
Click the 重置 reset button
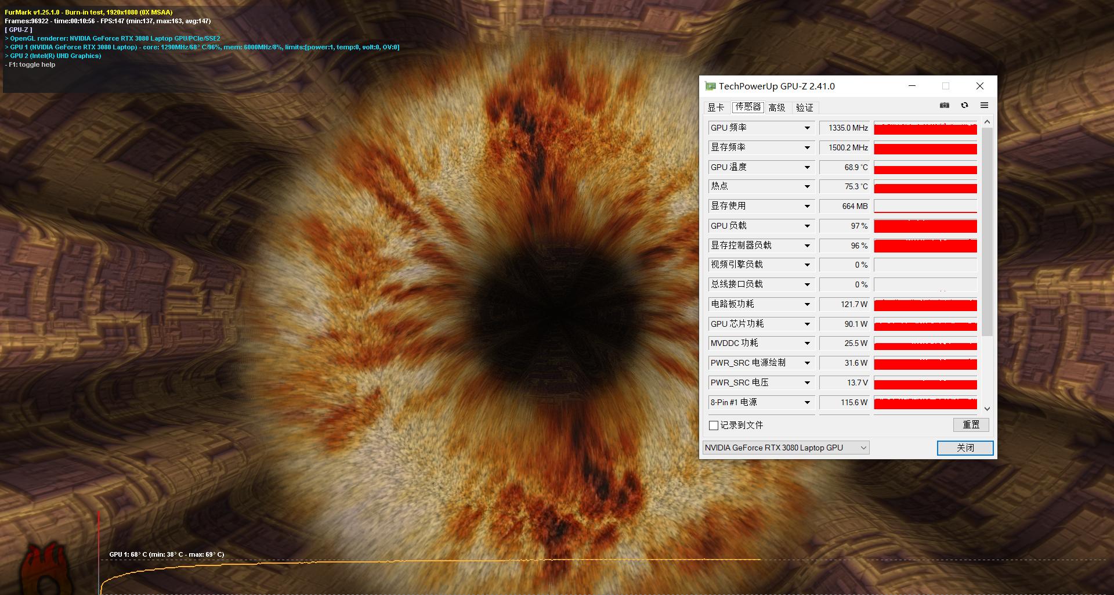coord(971,425)
